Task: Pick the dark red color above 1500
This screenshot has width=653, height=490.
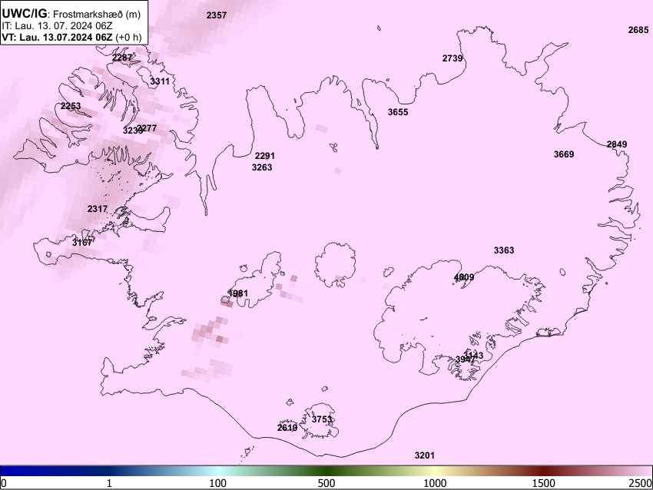Action: pos(543,471)
